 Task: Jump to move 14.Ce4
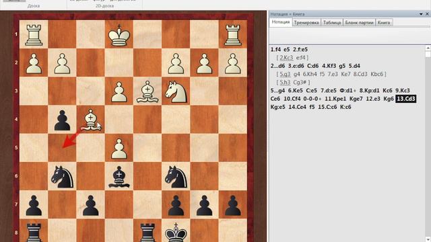click(x=298, y=107)
